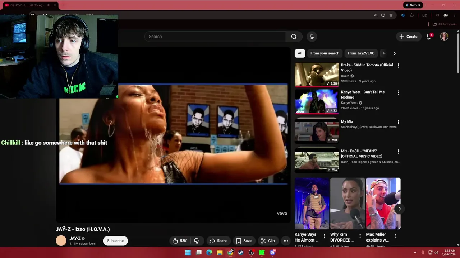Open volume control in system tray
Viewport: 460px width, 258px height.
[x=437, y=253]
